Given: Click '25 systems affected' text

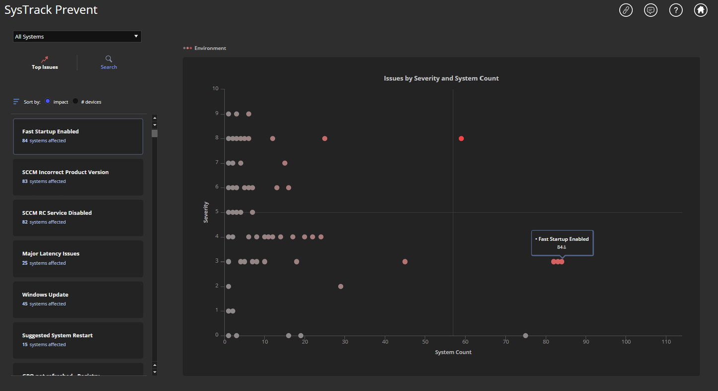Looking at the screenshot, I should pyautogui.click(x=44, y=263).
